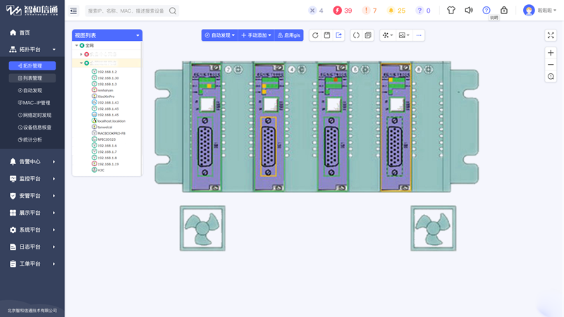Zoom in with the plus button
The height and width of the screenshot is (317, 564).
551,53
